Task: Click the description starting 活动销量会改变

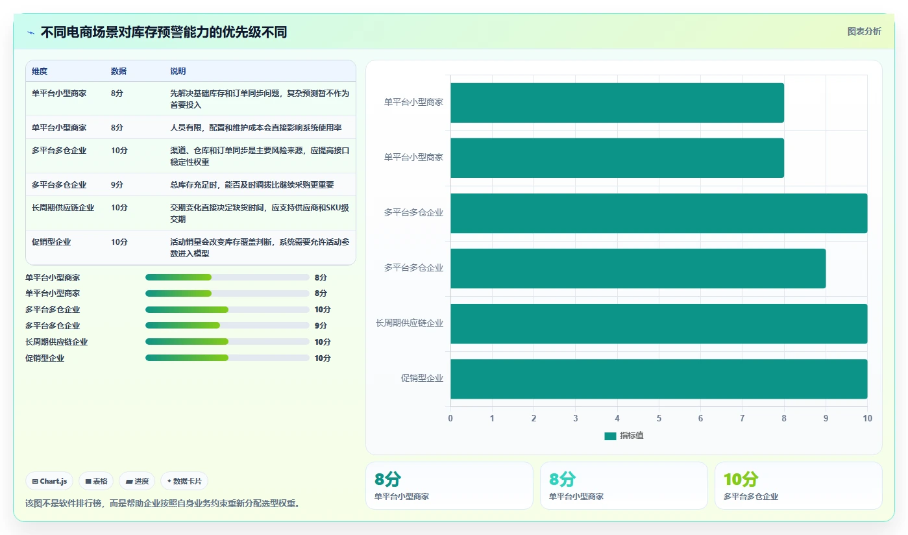Action: [260, 247]
